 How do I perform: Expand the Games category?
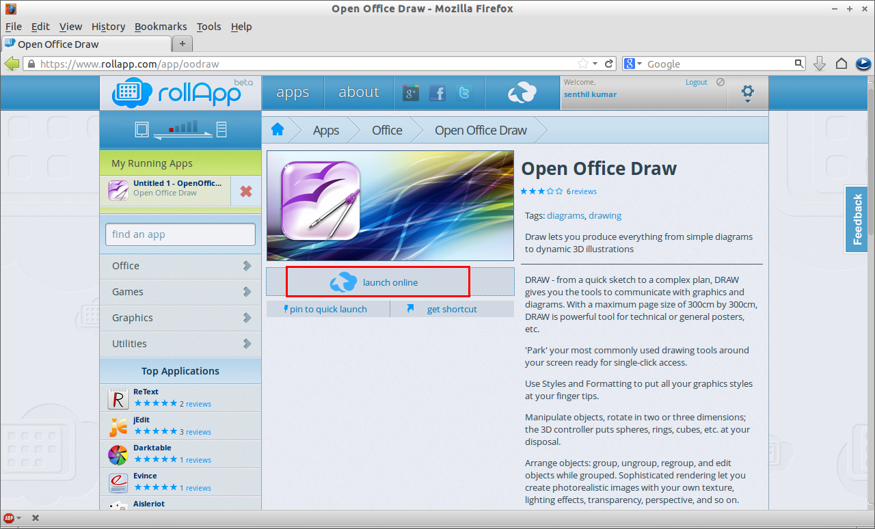tap(180, 292)
